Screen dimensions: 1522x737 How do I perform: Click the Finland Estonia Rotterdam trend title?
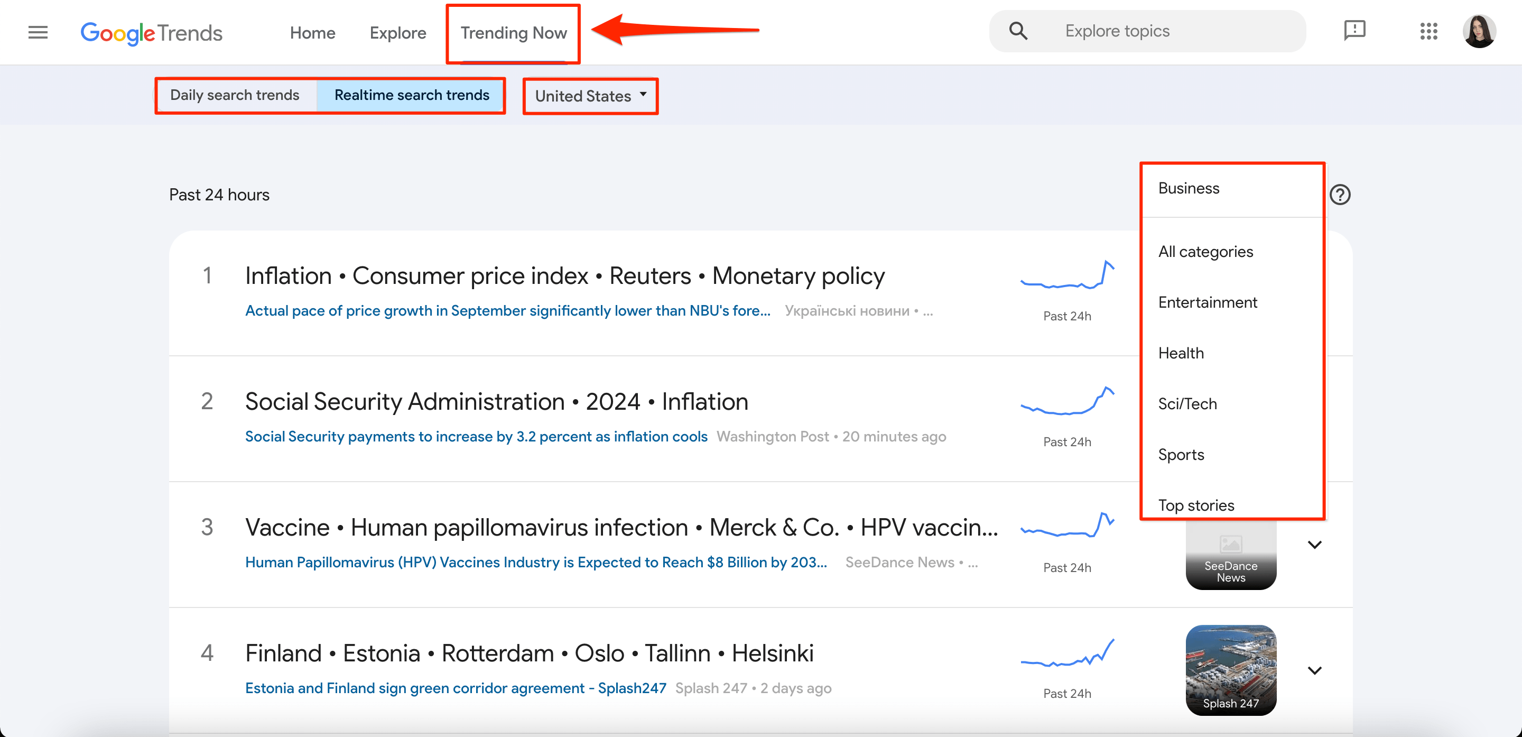[x=530, y=653]
